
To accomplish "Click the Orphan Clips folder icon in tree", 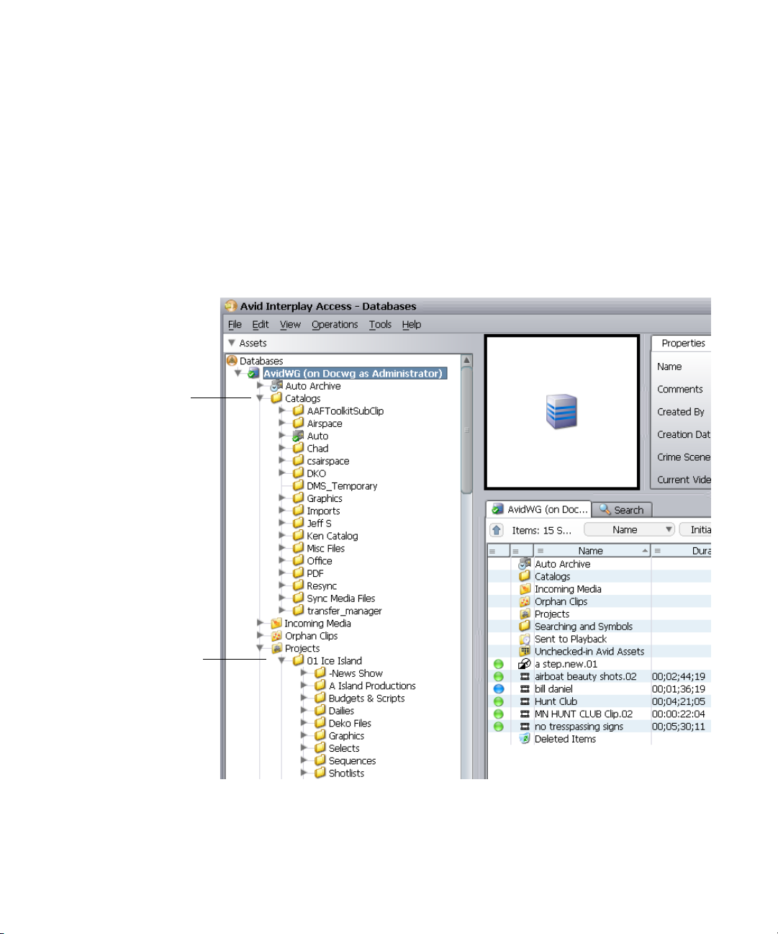I will tap(276, 636).
